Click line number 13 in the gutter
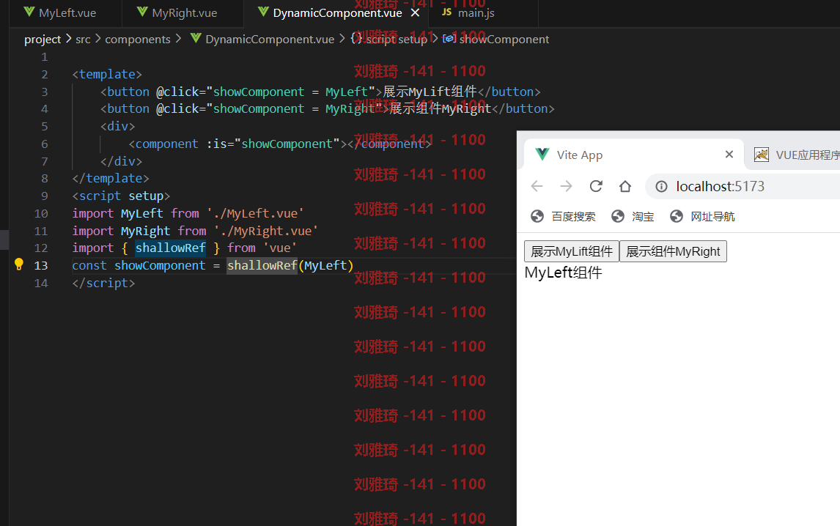840x526 pixels. pos(41,266)
